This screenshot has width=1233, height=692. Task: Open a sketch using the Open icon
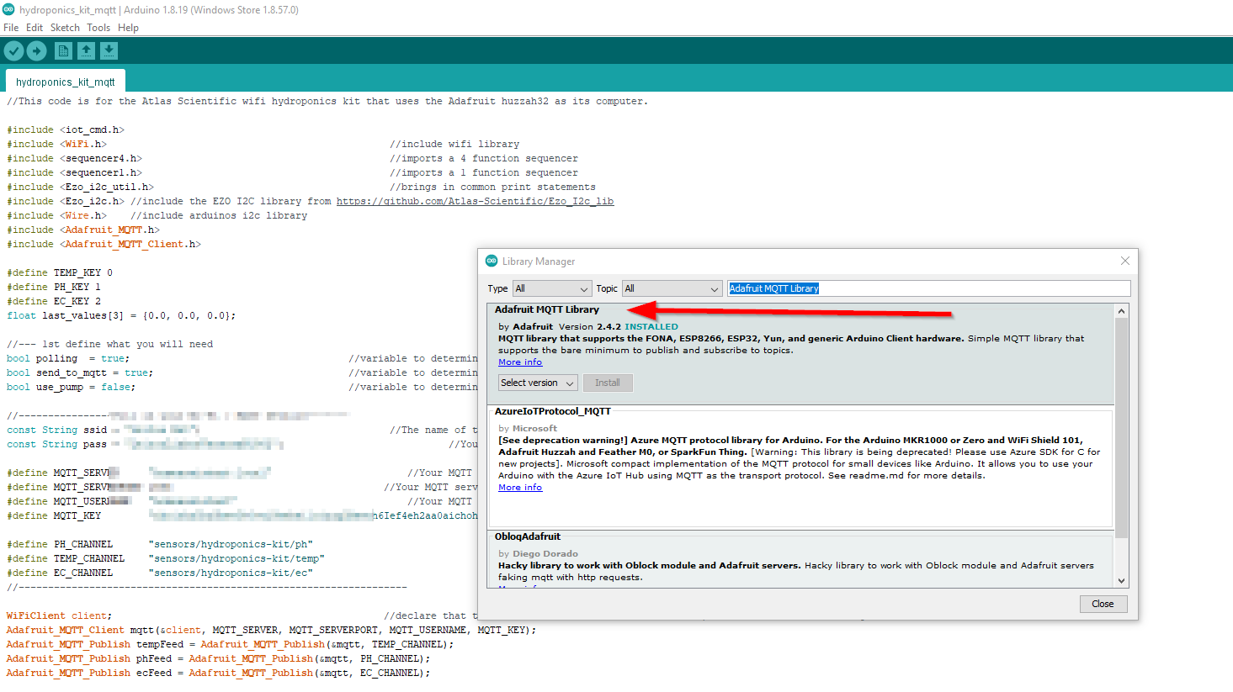[86, 51]
